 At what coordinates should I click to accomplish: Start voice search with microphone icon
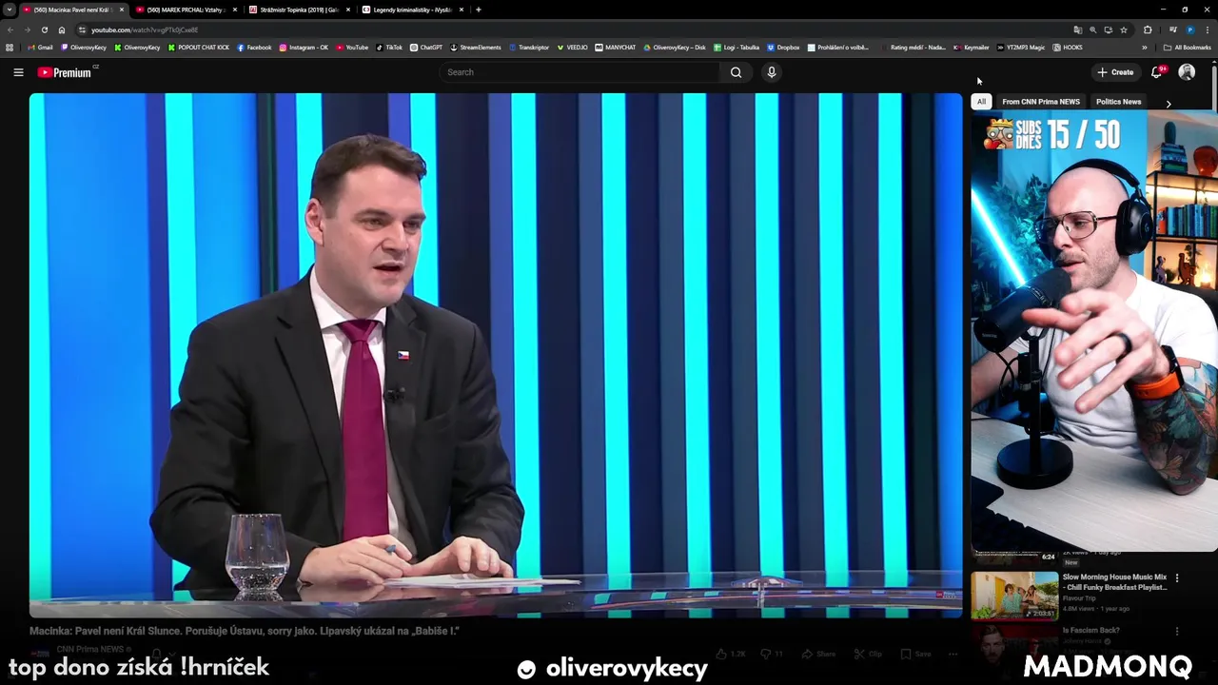coord(772,72)
